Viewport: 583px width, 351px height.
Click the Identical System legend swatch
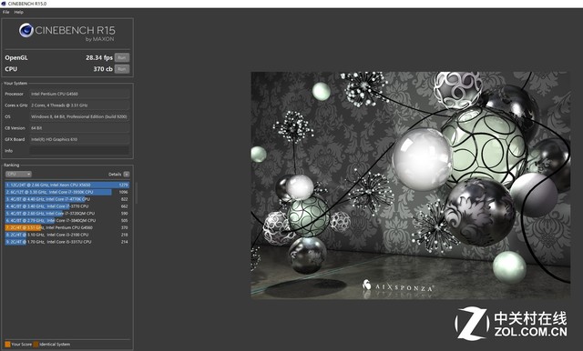[36, 345]
